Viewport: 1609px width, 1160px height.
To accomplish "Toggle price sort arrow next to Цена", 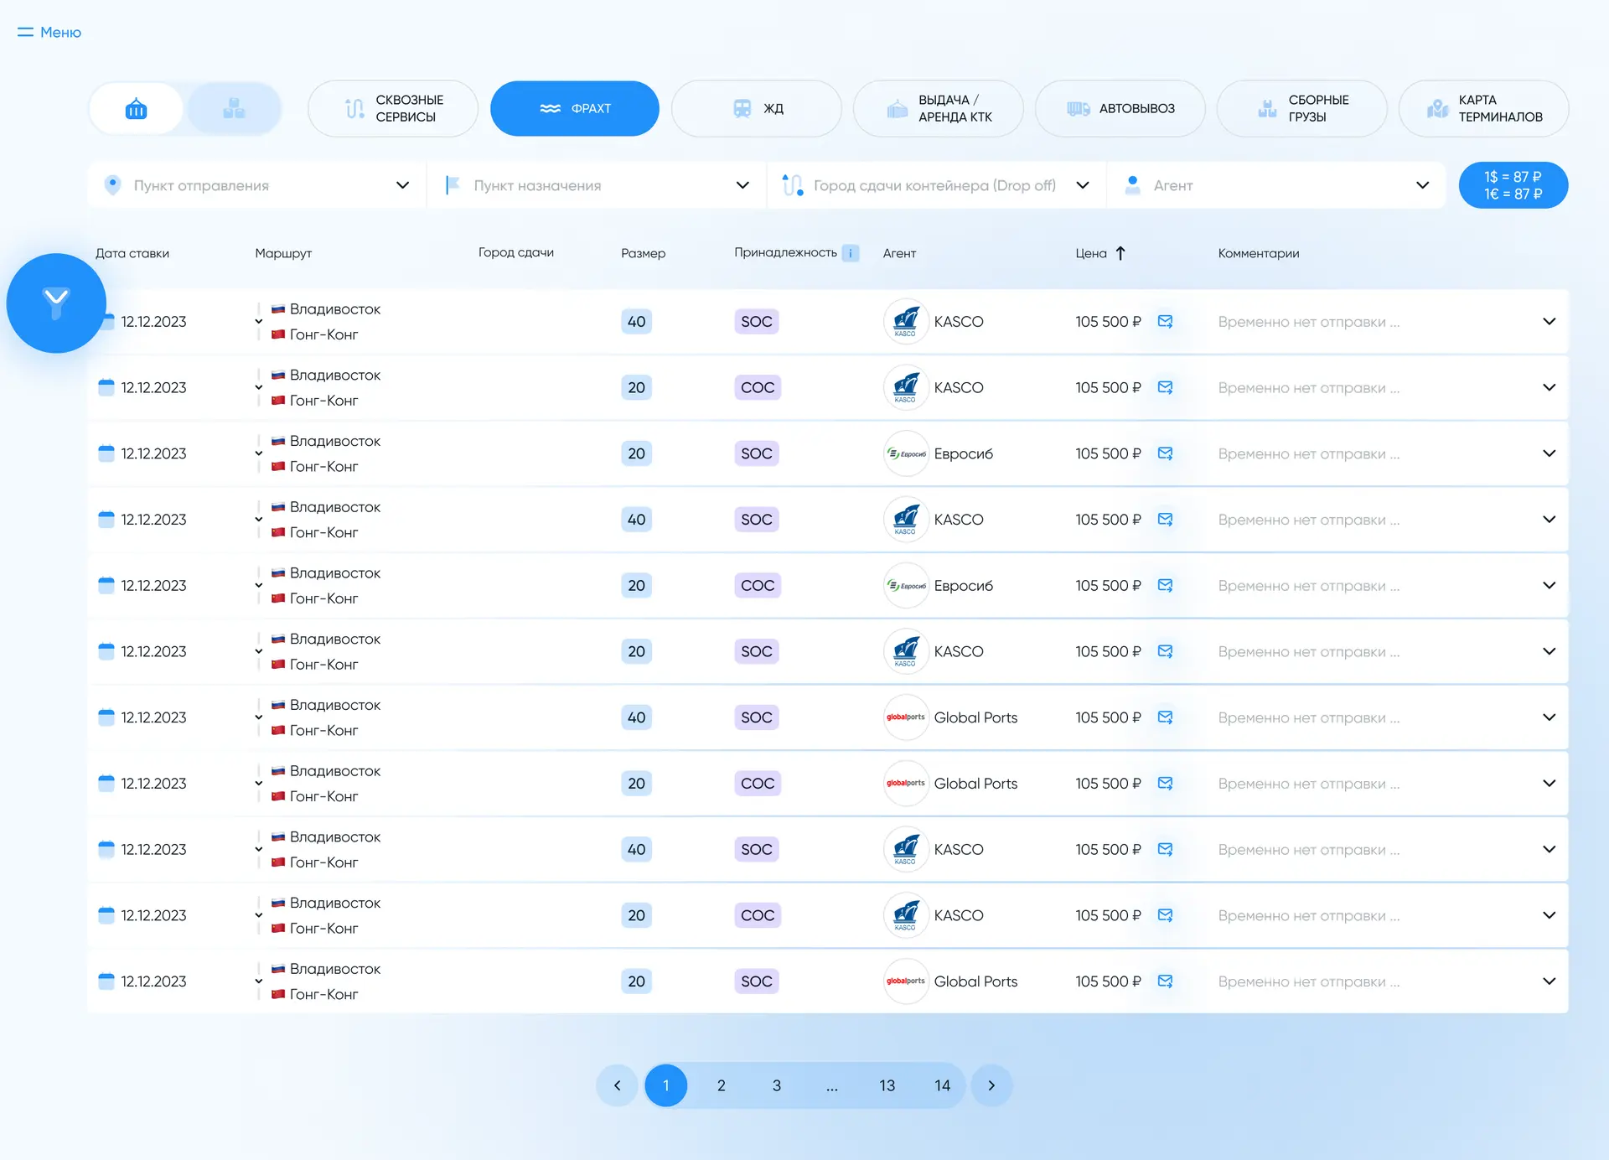I will (x=1120, y=253).
